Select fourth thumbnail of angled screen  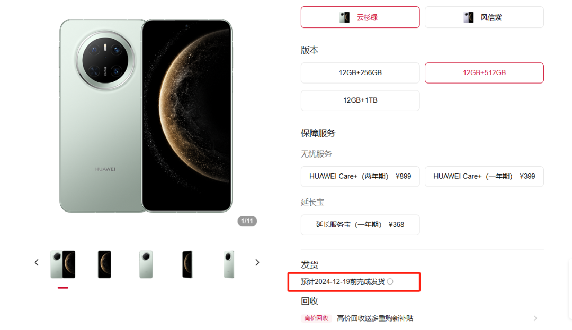click(x=187, y=264)
